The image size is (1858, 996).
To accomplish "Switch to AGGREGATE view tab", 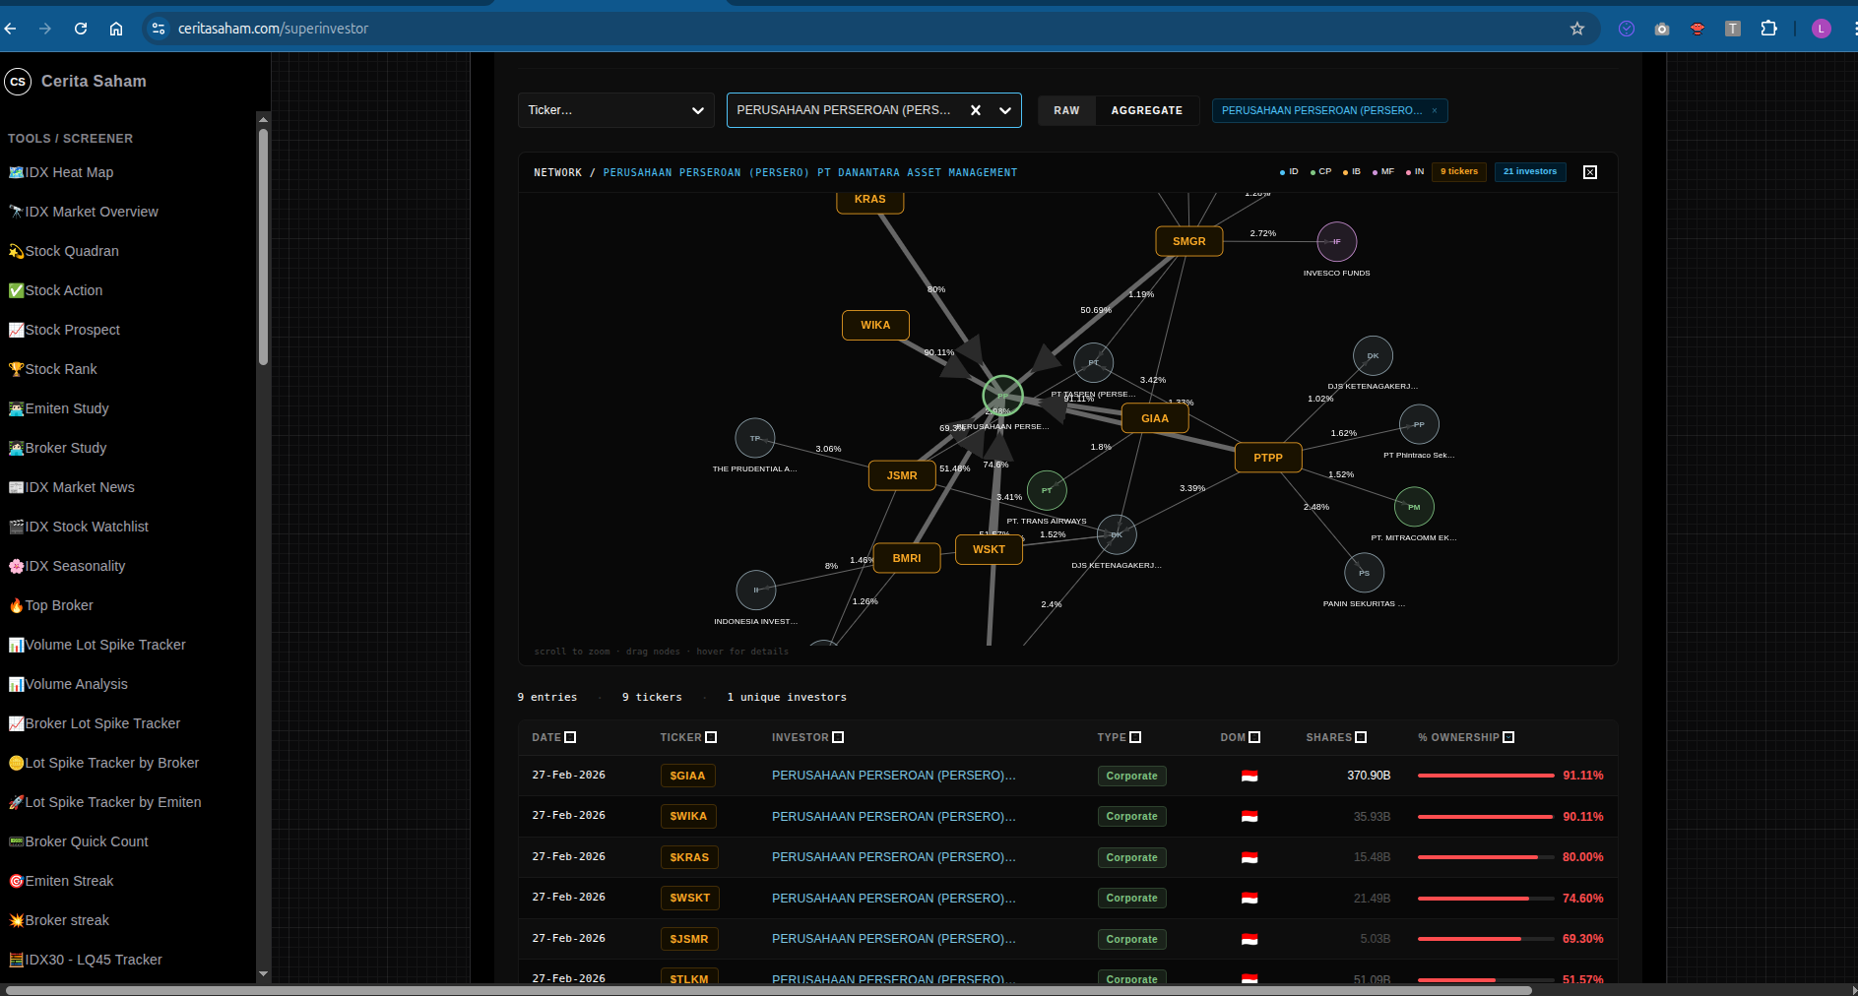I will (x=1146, y=110).
